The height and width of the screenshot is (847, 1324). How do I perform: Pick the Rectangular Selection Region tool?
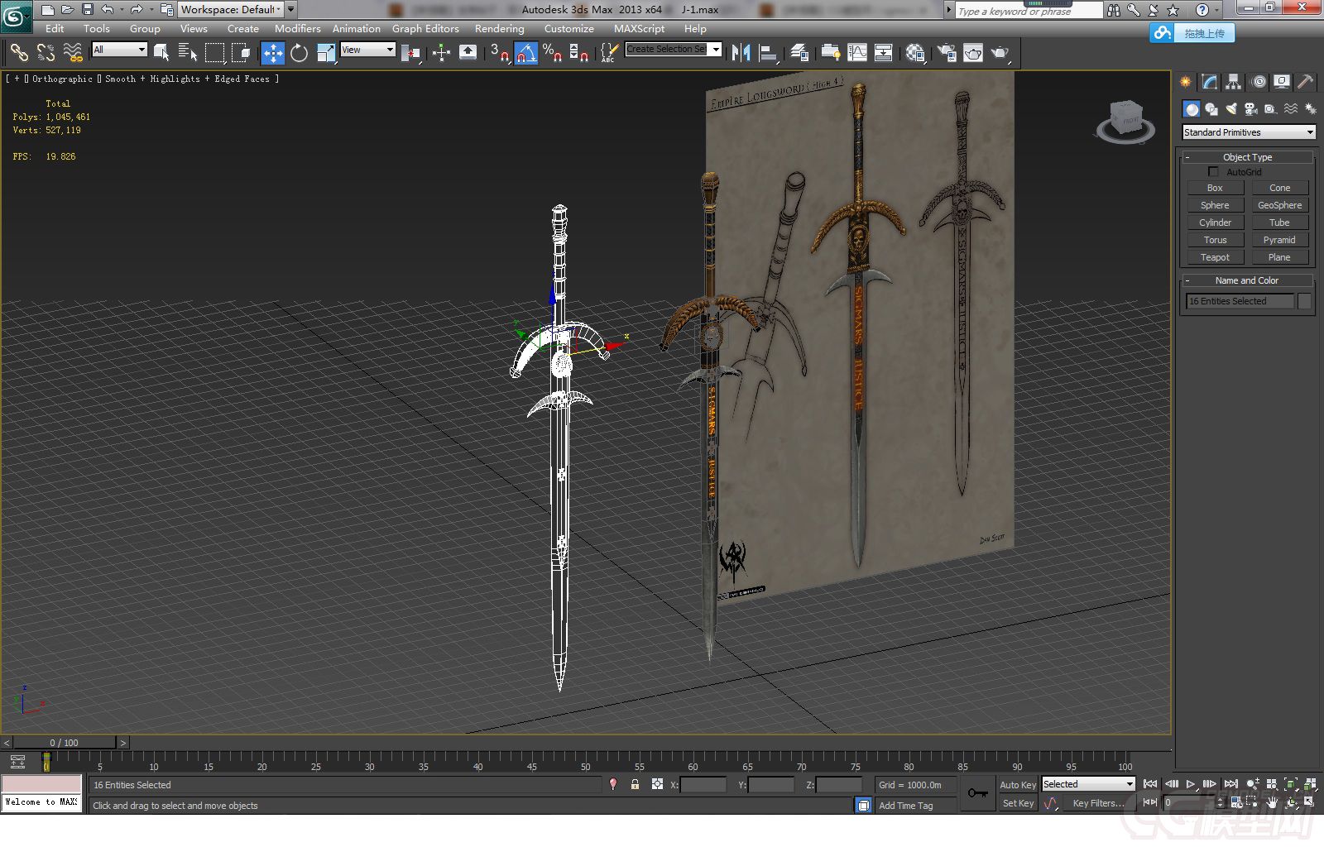point(214,53)
